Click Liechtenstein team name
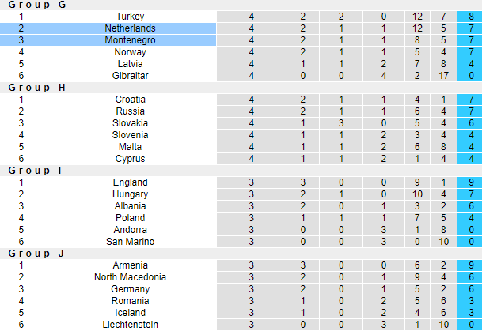This screenshot has width=482, height=331. (x=130, y=325)
